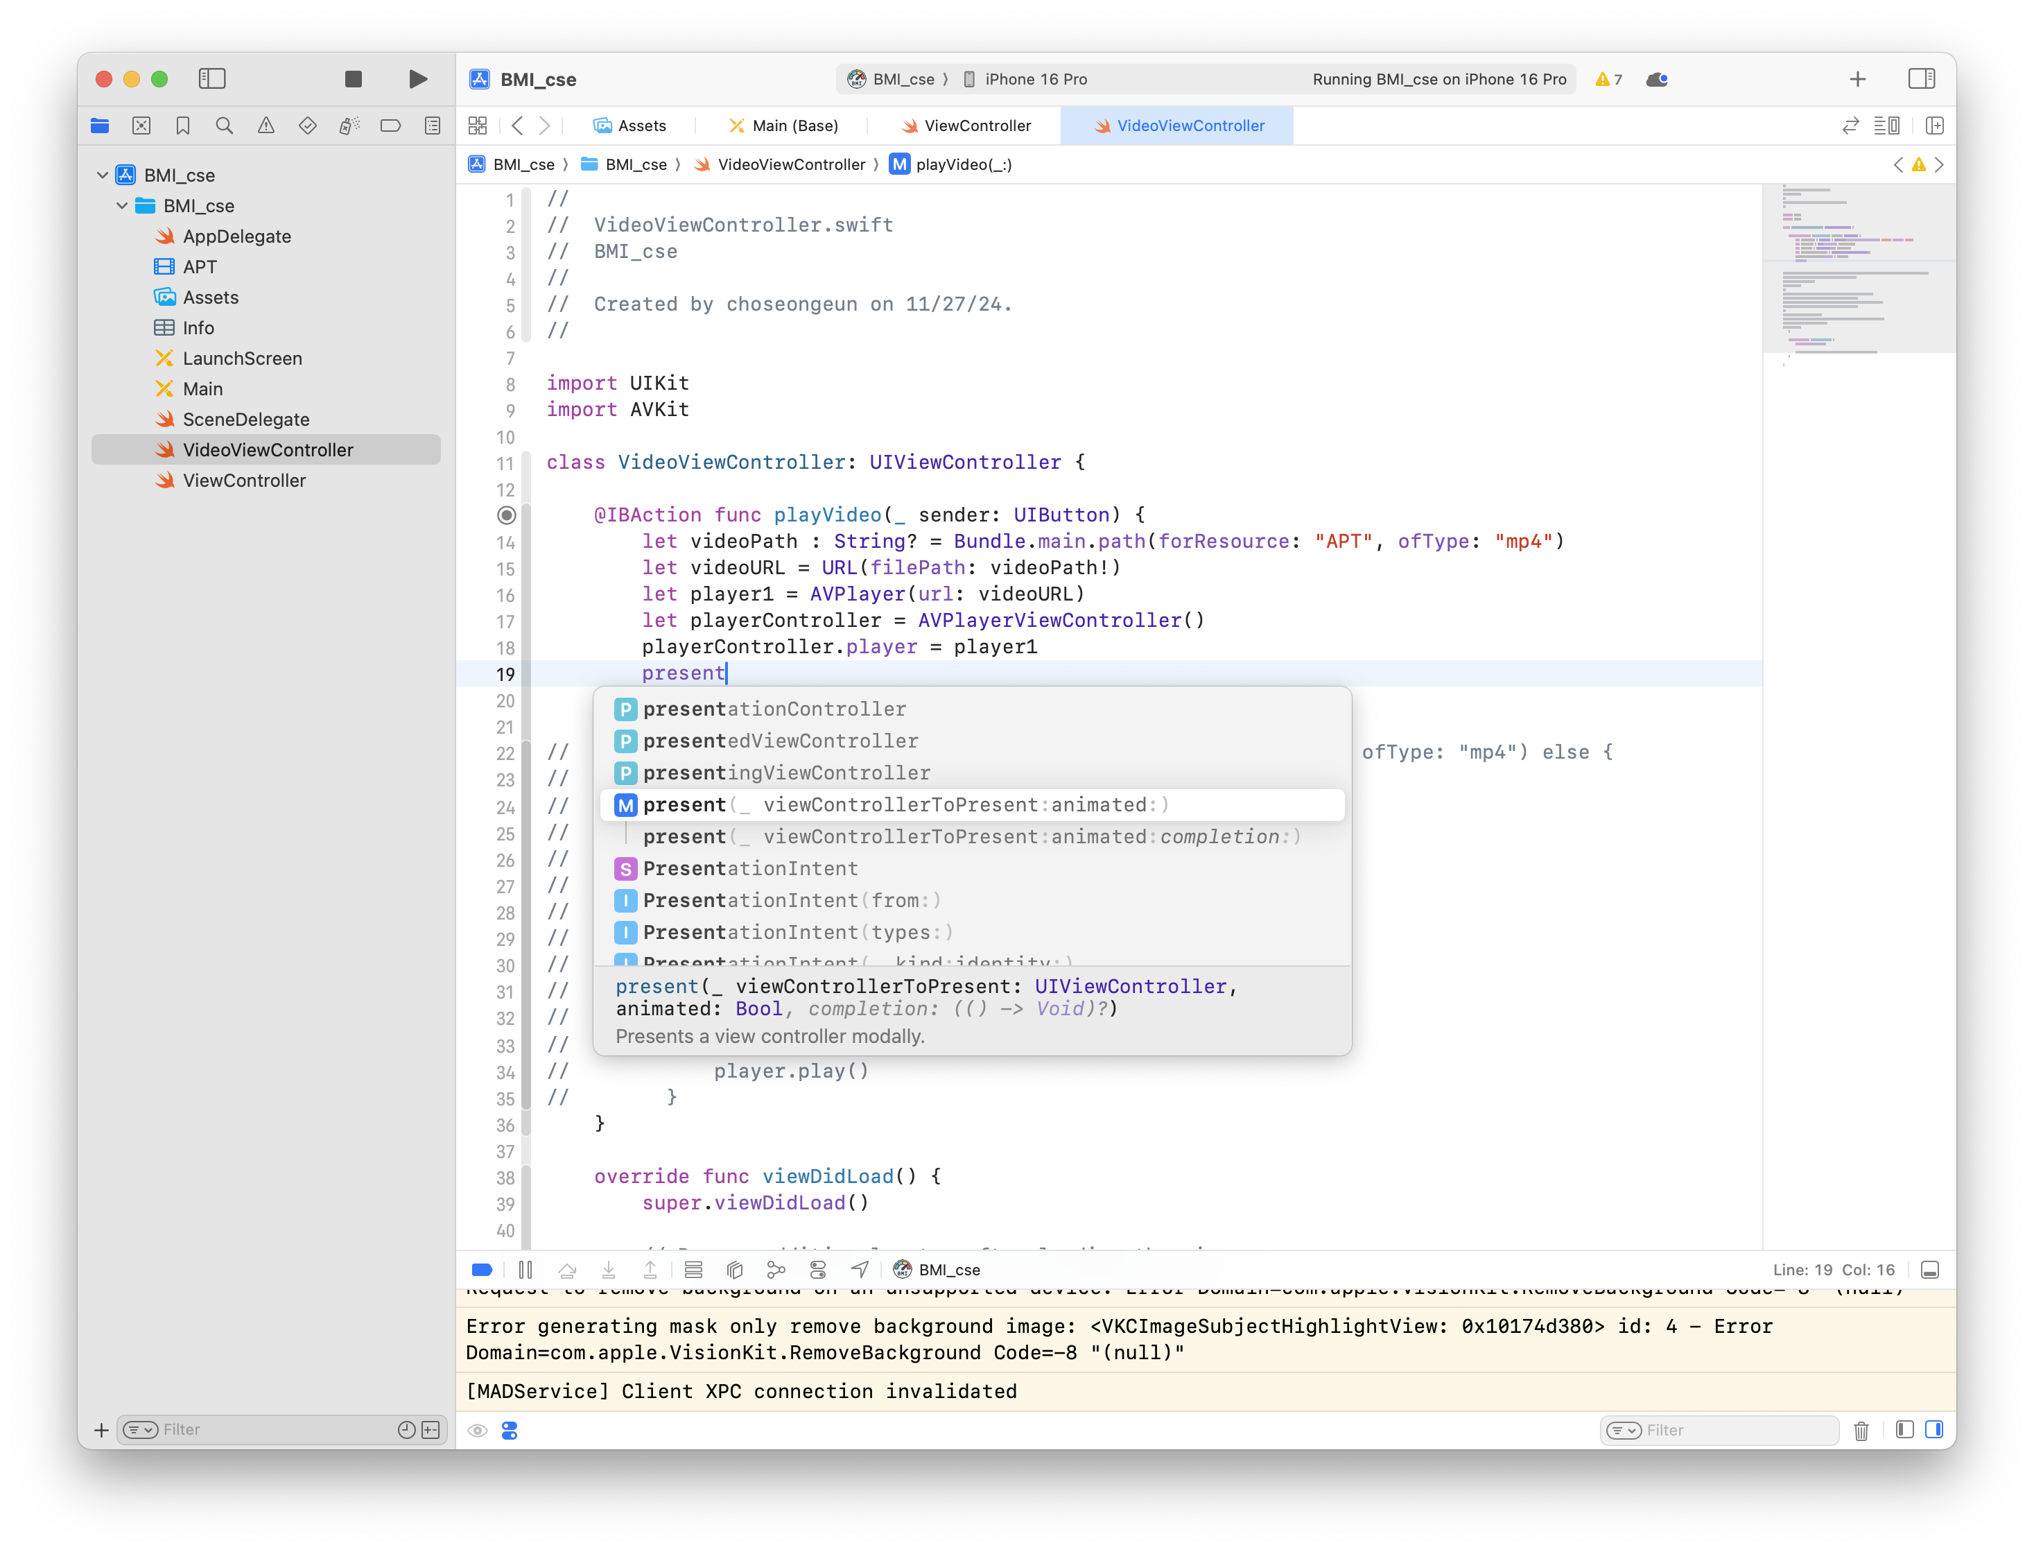The height and width of the screenshot is (1552, 2034).
Task: Toggle the left navigator sidebar
Action: (x=212, y=80)
